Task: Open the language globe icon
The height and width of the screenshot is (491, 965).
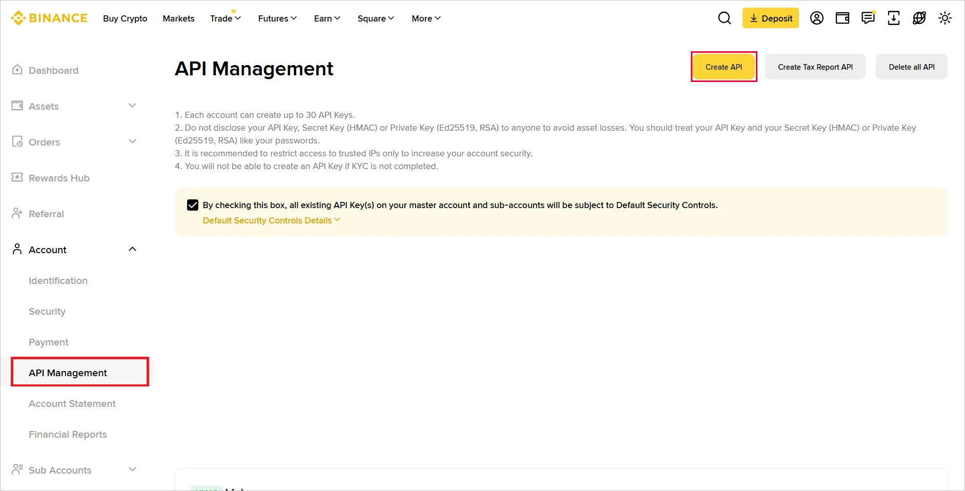Action: point(919,18)
